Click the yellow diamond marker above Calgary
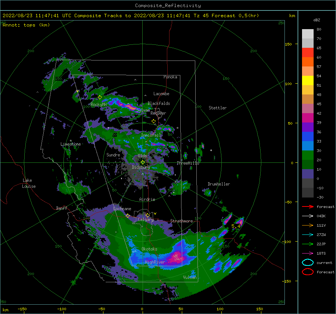This screenshot has height=314, width=336. click(147, 215)
